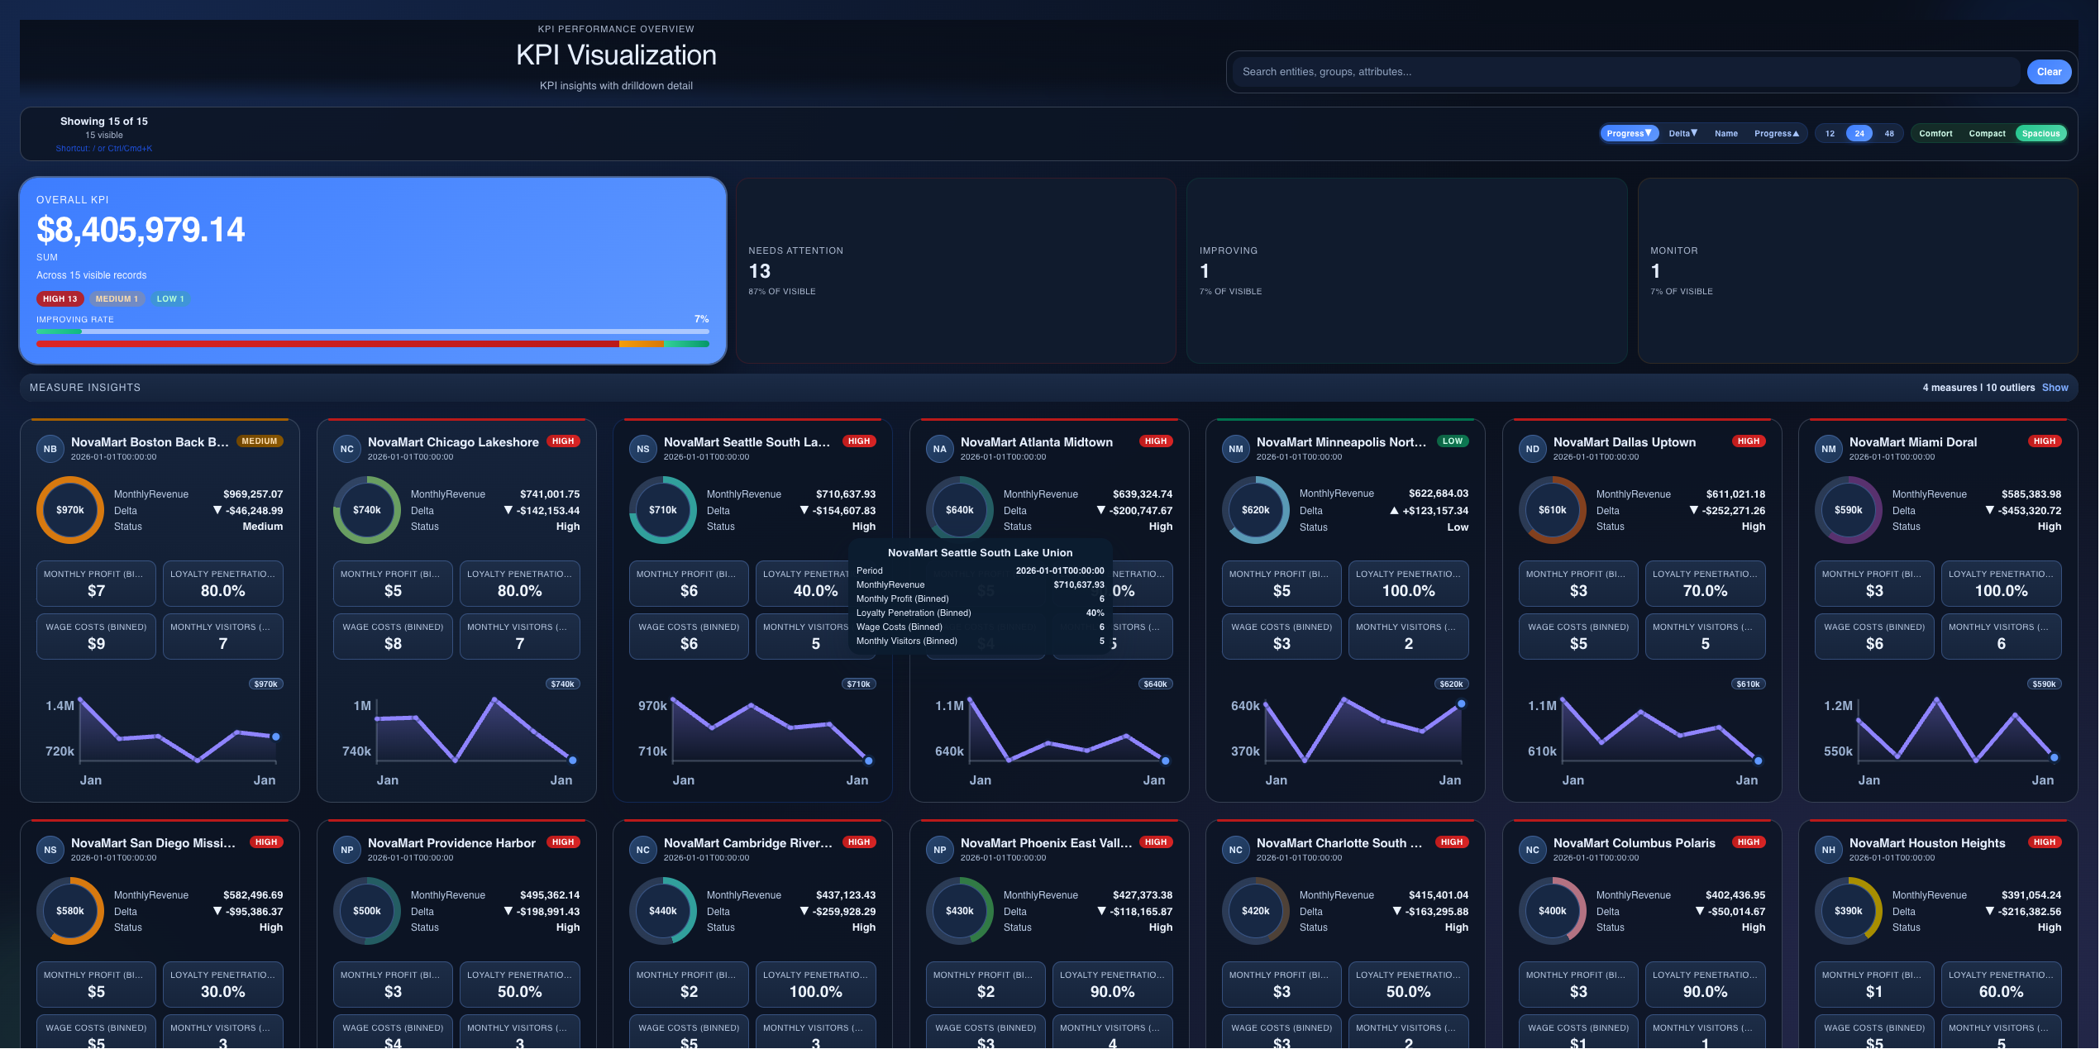The height and width of the screenshot is (1049, 2100).
Task: Click the NM avatar on Miami Doral card
Action: [1829, 449]
